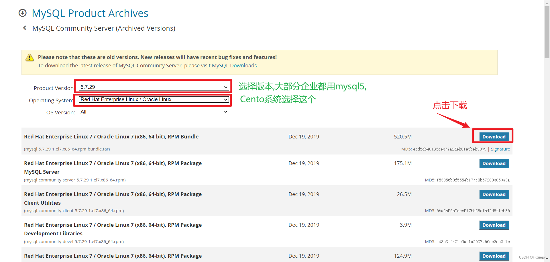Click the back chevron before MySQL Community Server
Screen dimensions: 550x262
25,28
